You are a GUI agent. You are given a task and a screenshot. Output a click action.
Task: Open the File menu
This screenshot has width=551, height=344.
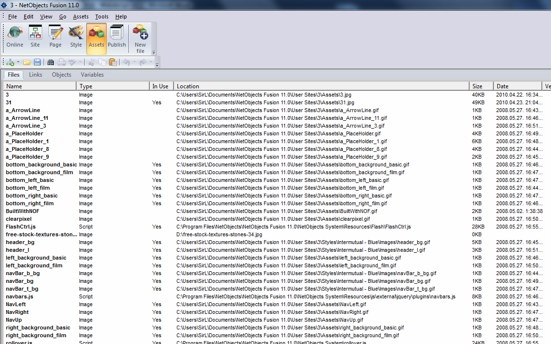[x=12, y=16]
